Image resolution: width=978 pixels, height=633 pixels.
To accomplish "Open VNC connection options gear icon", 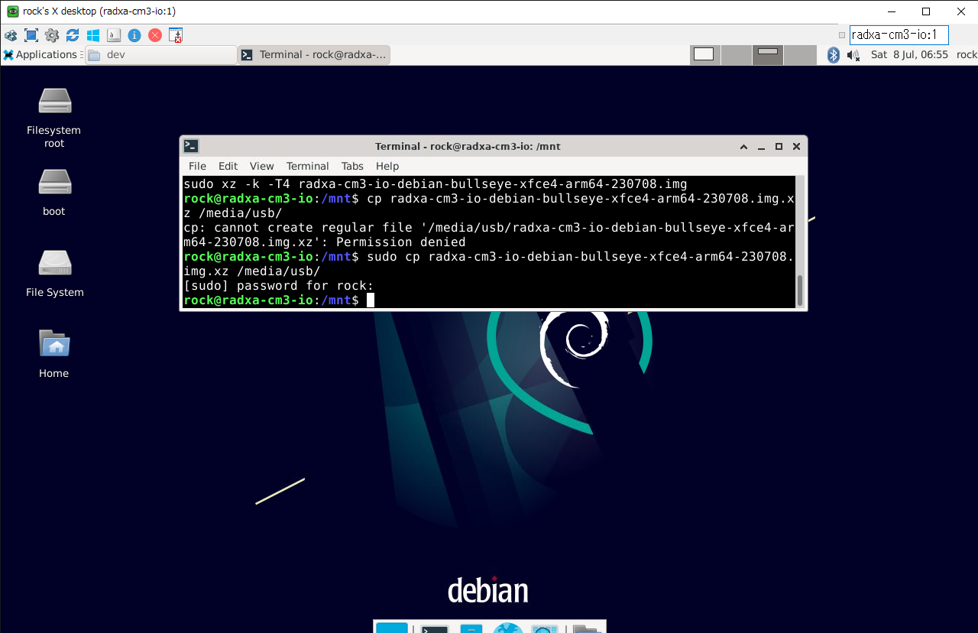I will [x=52, y=35].
